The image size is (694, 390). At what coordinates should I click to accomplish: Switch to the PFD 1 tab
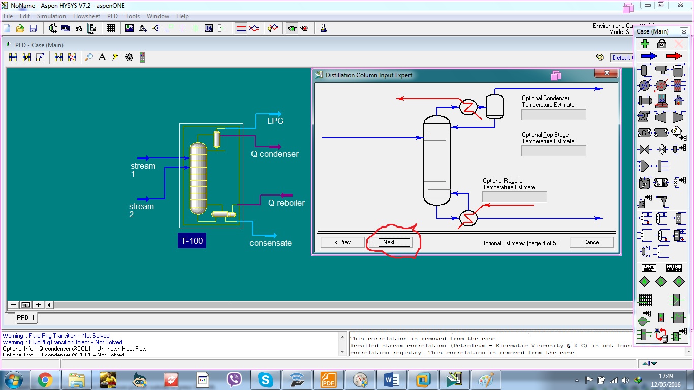tap(25, 317)
